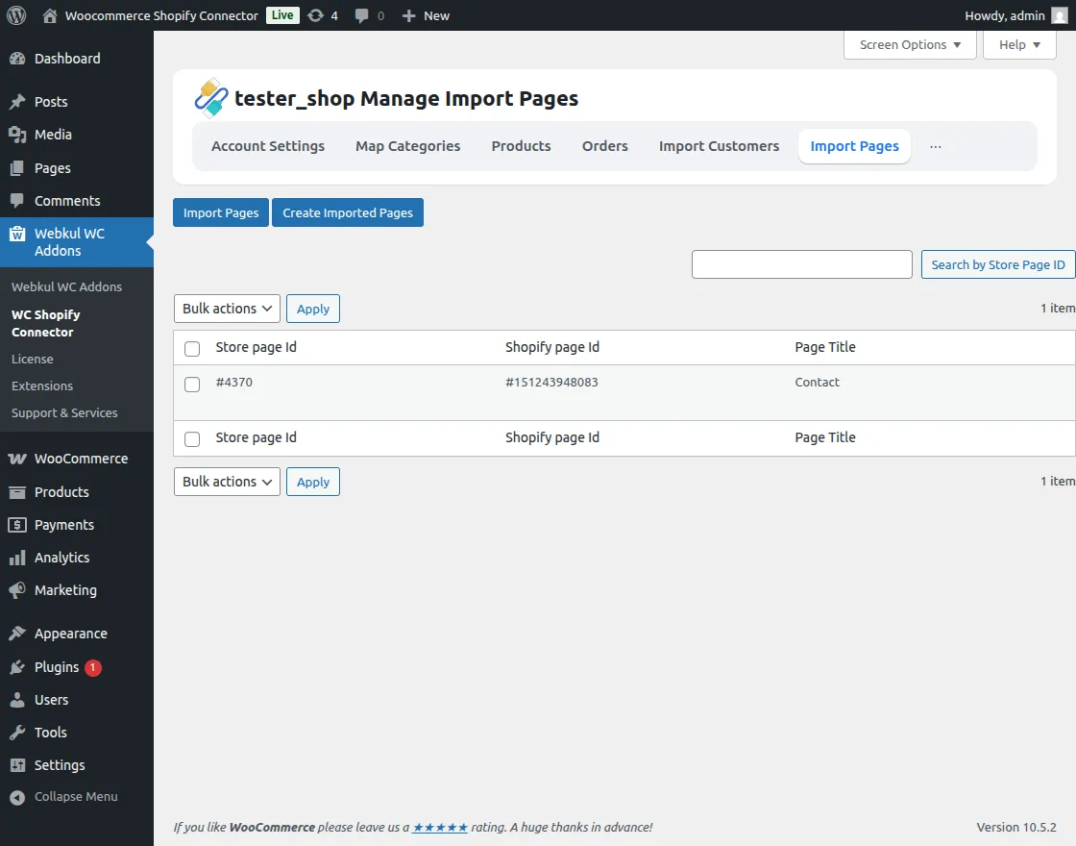This screenshot has height=846, width=1076.
Task: Click the Plugins icon with red badge
Action: tap(17, 667)
